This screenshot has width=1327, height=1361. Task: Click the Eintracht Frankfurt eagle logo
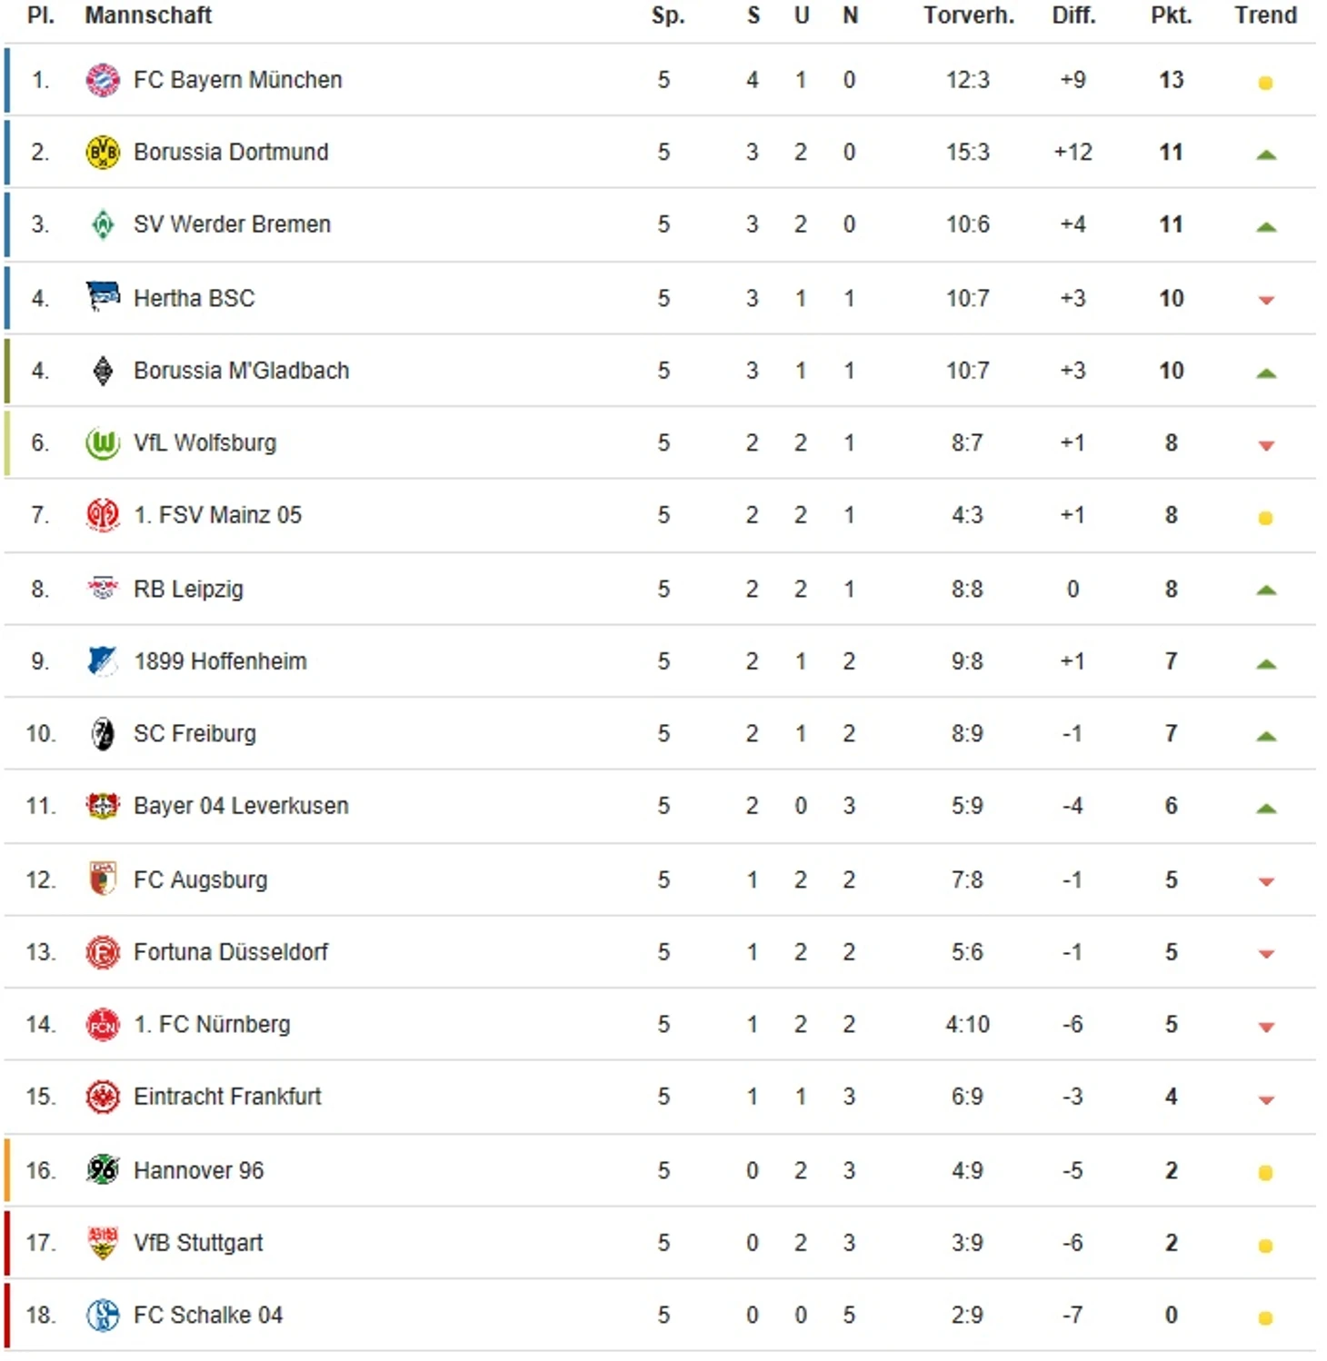103,1097
